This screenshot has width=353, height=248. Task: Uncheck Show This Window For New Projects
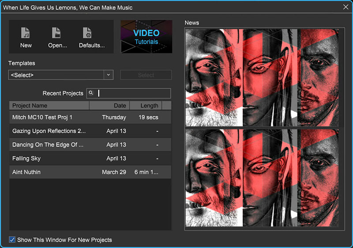pos(12,240)
